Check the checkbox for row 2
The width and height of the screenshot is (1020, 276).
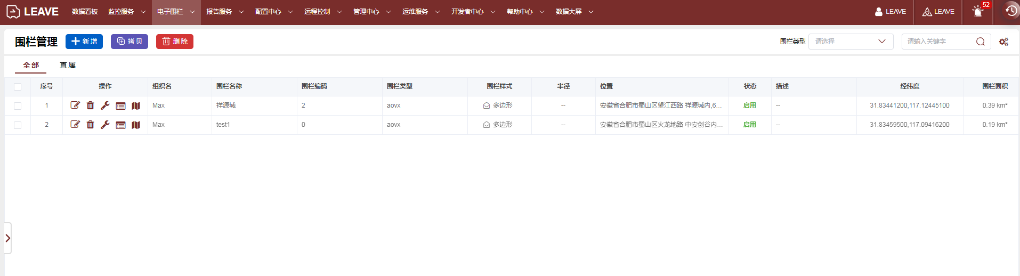point(18,125)
